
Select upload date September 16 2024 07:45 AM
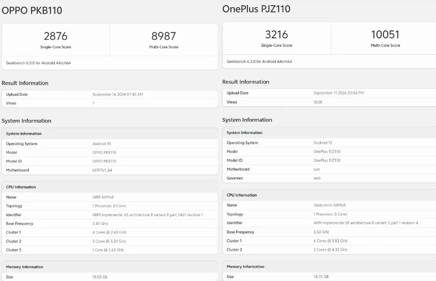(117, 94)
